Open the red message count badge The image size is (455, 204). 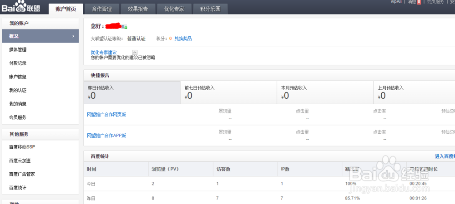[x=419, y=2]
